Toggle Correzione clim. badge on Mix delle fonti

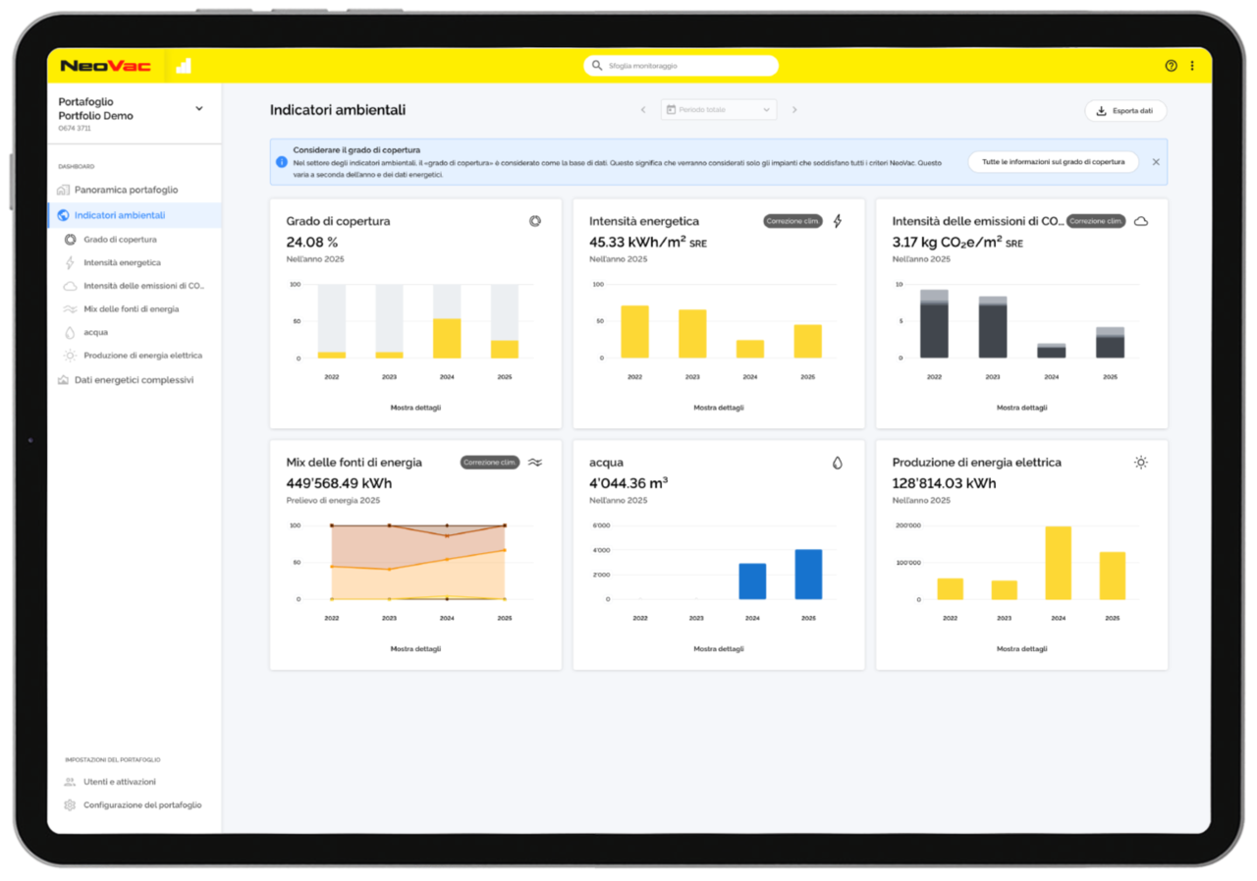[490, 463]
